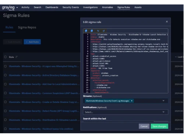
Task: Redo the edit in rule editor
Action: click(104, 31)
